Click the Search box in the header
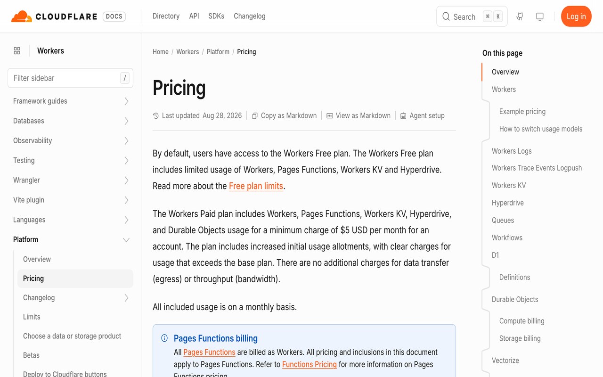 pos(472,16)
